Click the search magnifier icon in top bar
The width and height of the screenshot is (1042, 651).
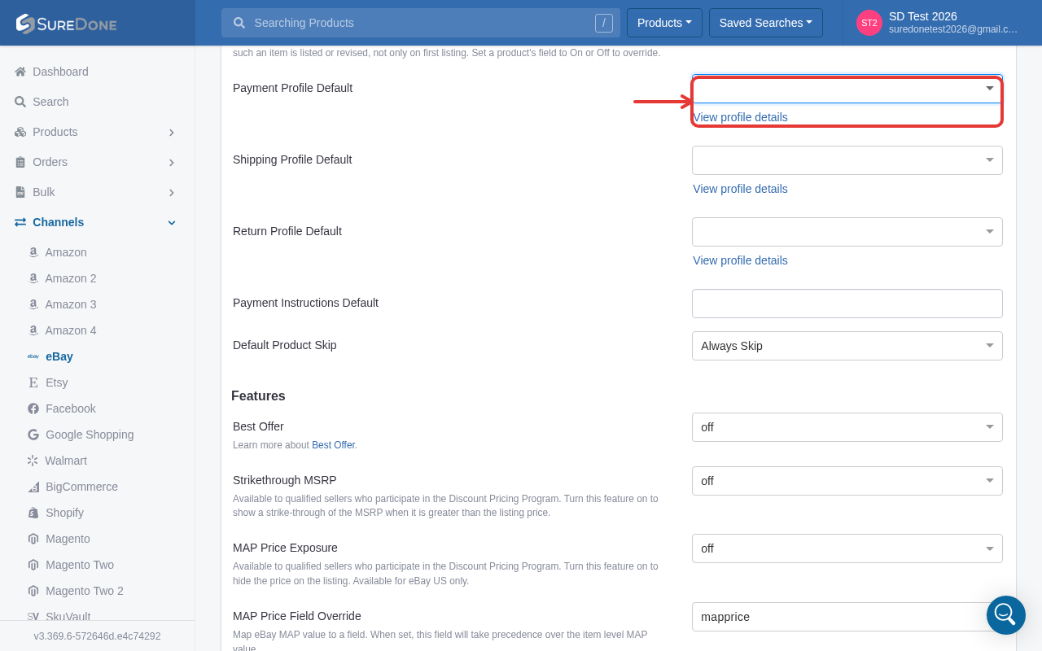pos(239,23)
